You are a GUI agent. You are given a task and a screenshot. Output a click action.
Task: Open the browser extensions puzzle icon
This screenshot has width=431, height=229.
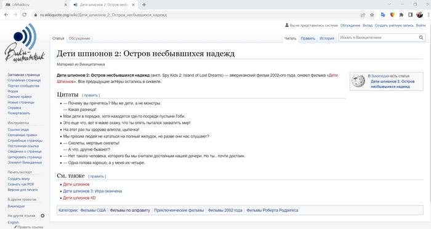(x=401, y=15)
